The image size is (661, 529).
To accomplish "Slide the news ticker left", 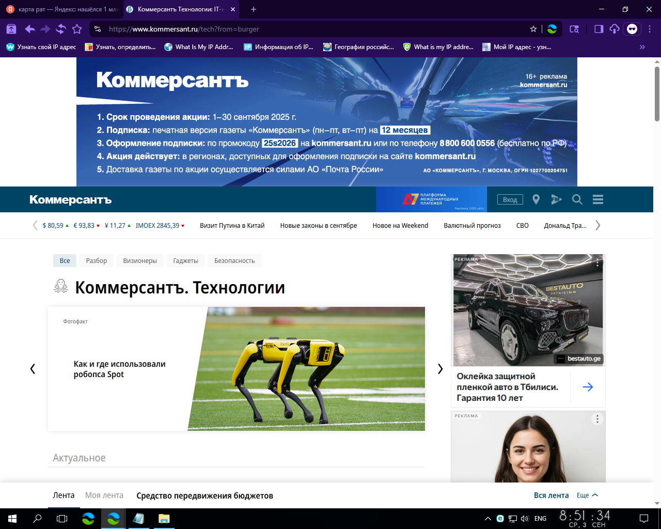I will (35, 225).
